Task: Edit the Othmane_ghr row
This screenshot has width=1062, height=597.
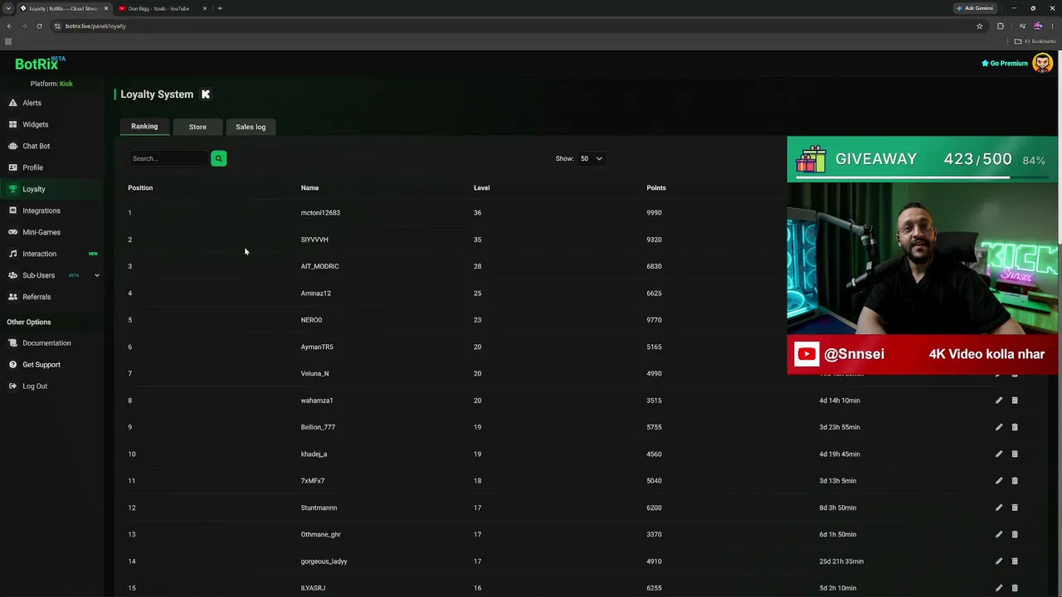Action: (x=999, y=535)
